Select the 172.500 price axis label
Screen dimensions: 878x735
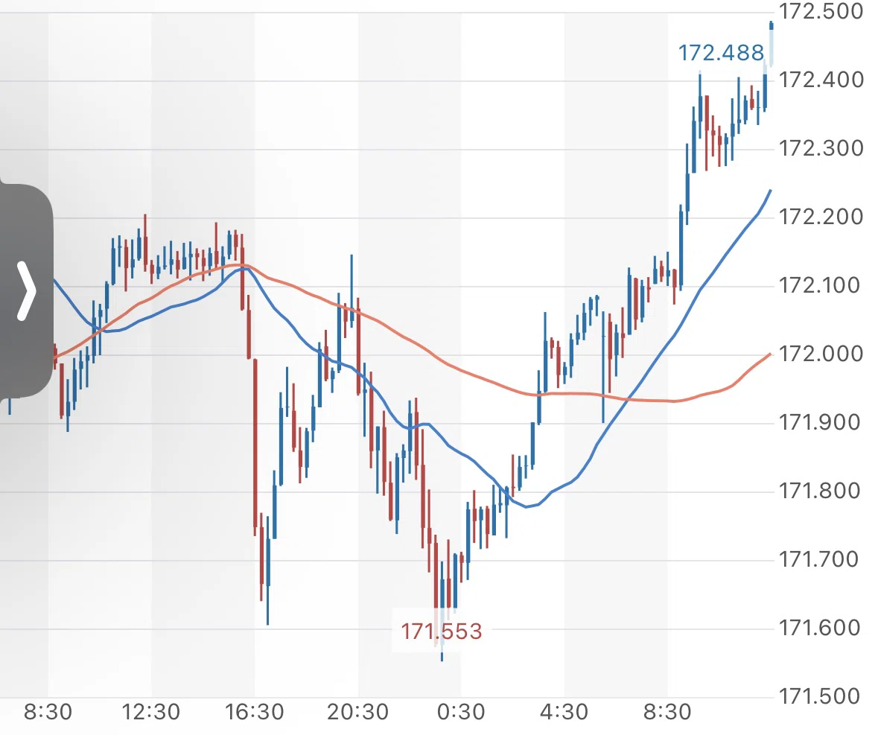821,12
